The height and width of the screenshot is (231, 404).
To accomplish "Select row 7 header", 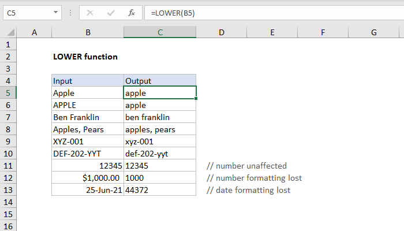I will (x=8, y=117).
